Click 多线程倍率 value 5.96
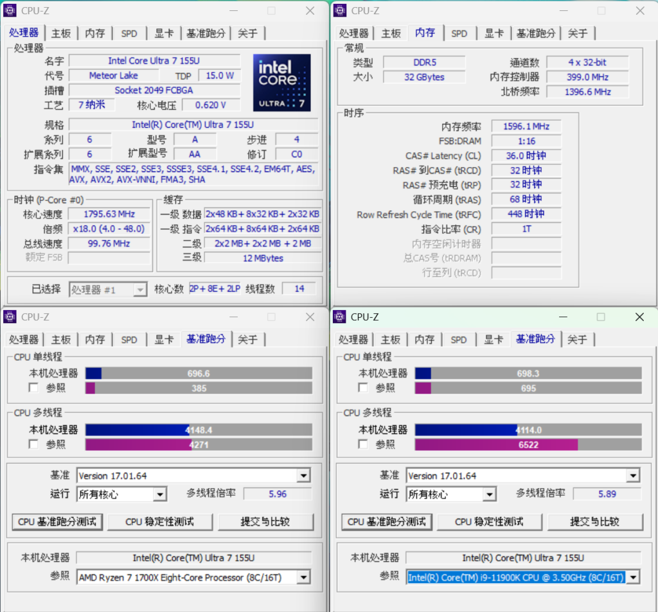Image resolution: width=658 pixels, height=612 pixels. pyautogui.click(x=278, y=494)
